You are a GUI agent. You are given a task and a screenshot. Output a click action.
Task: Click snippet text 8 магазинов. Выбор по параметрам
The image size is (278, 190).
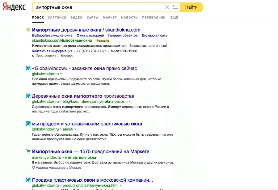61,162
